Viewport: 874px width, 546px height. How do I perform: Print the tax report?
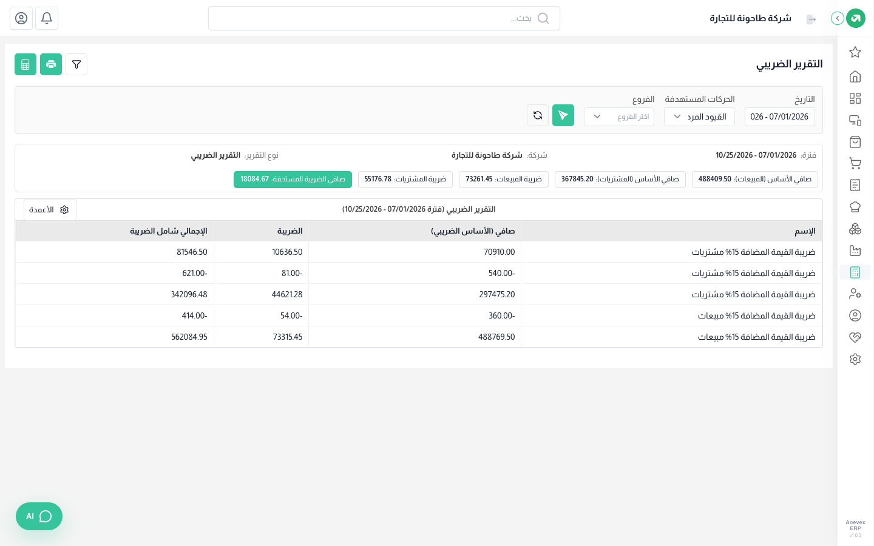pos(51,64)
